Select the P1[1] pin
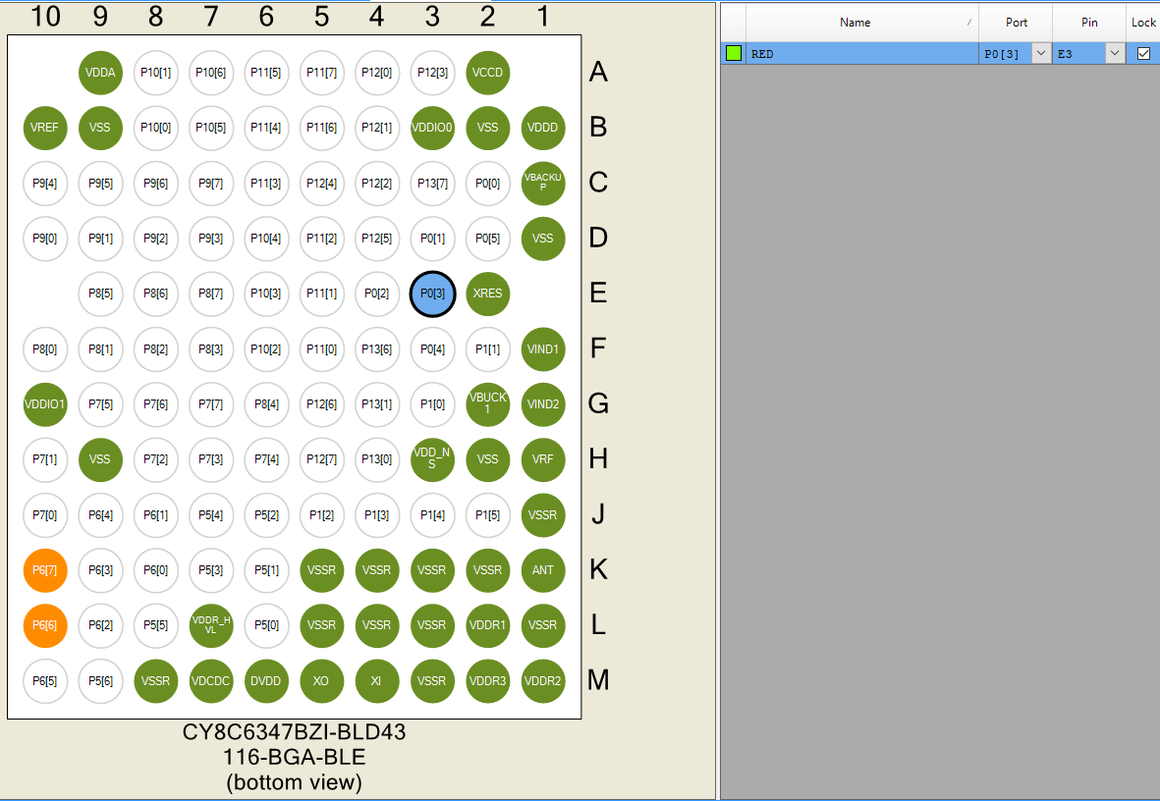This screenshot has width=1160, height=801. 487,349
